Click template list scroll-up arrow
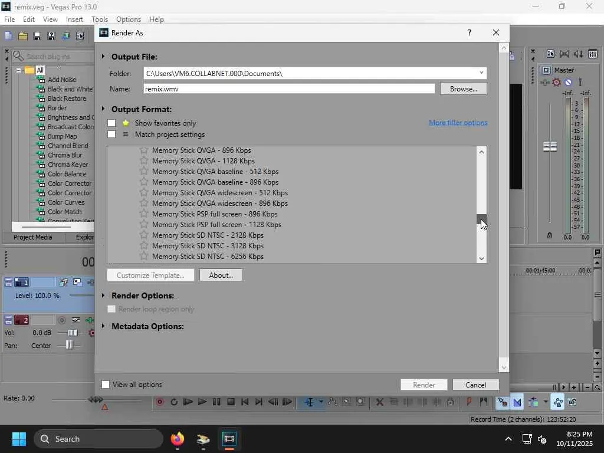Screen dimensions: 604x453 [x=481, y=152]
